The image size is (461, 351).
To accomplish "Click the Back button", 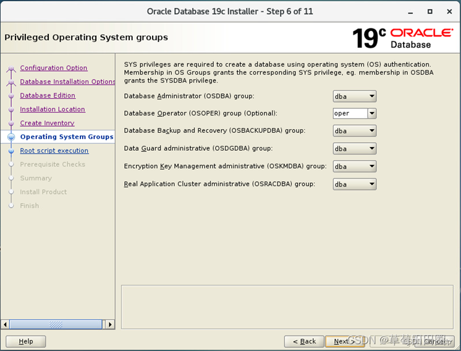I will tap(304, 341).
